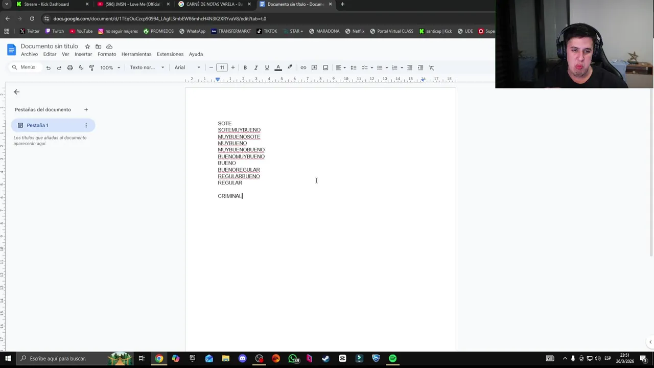The width and height of the screenshot is (654, 368).
Task: Click the font size field 11
Action: 222,67
